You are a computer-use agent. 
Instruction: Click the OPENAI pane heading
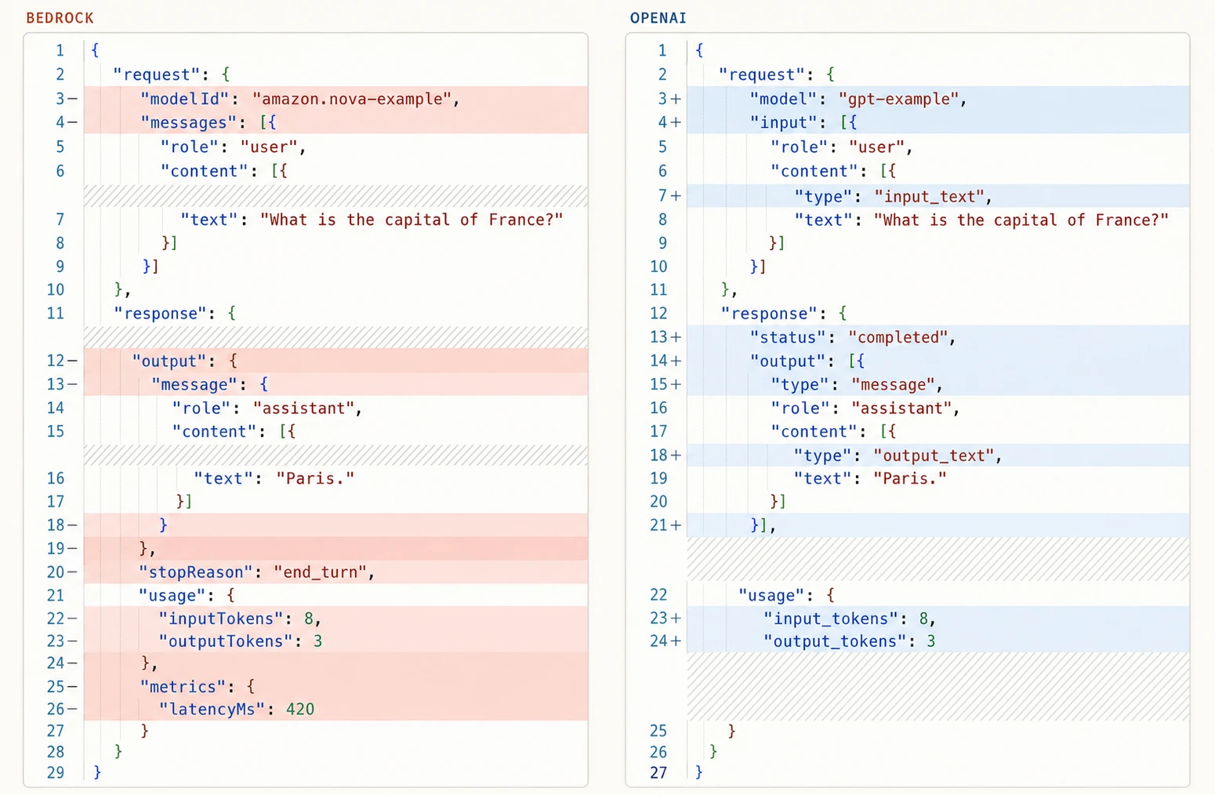[x=658, y=18]
